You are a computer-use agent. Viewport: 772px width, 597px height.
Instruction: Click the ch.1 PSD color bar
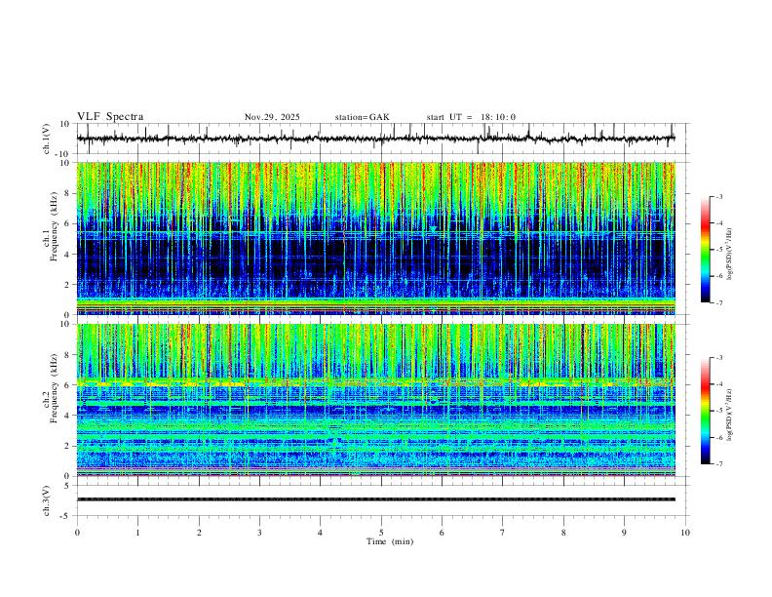pyautogui.click(x=706, y=250)
